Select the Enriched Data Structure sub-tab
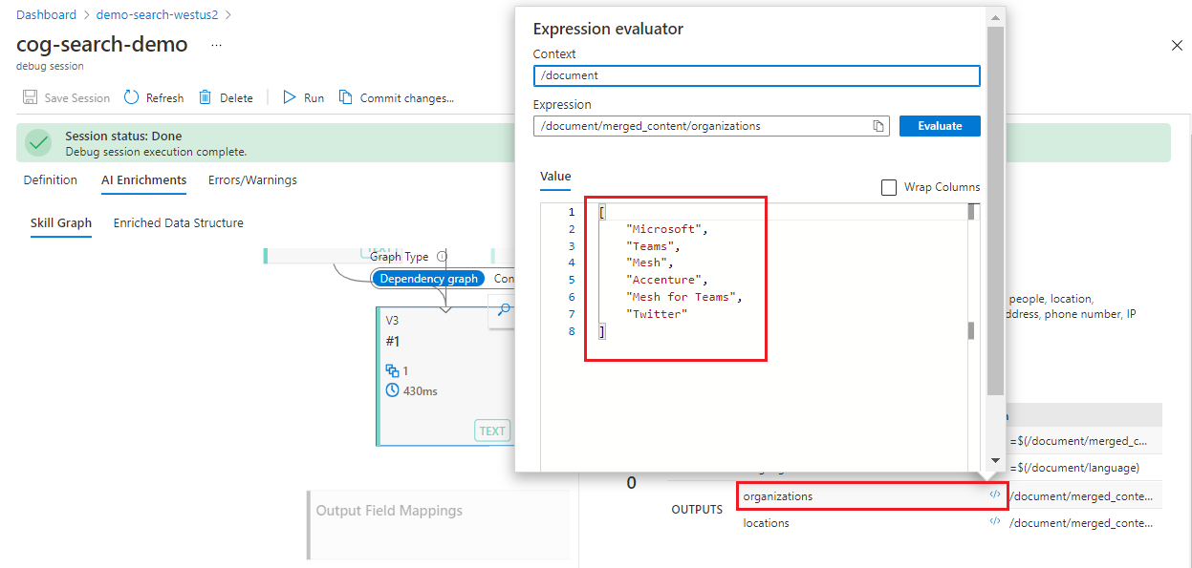This screenshot has width=1192, height=568. click(179, 223)
